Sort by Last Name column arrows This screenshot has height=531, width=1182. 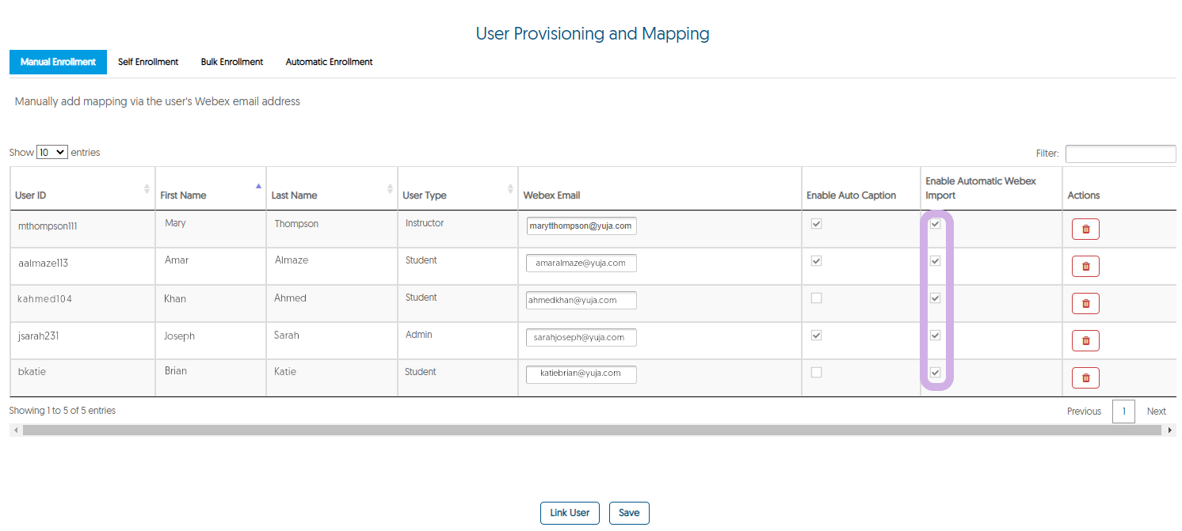coord(390,189)
